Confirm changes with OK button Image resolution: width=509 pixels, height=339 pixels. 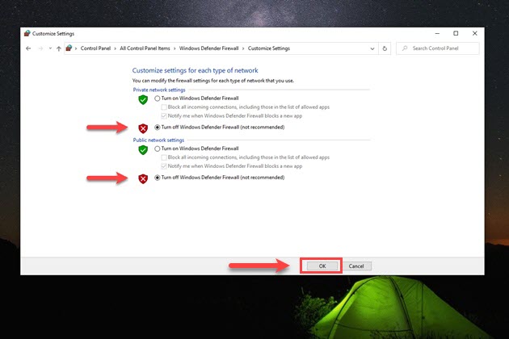(322, 266)
